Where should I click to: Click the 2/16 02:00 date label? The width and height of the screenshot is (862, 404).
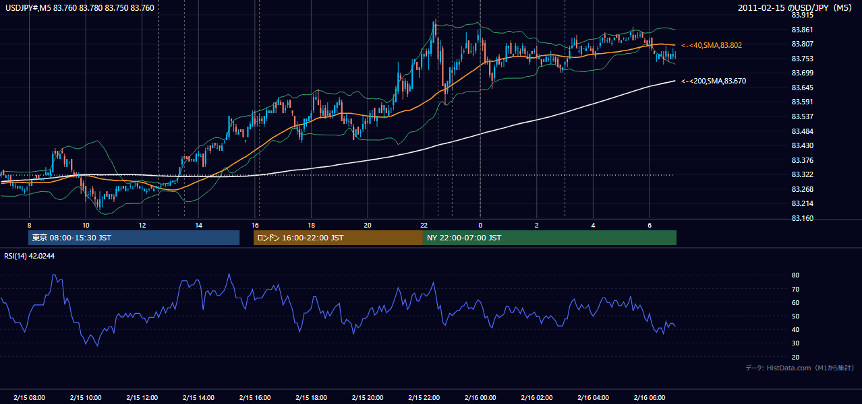click(537, 397)
